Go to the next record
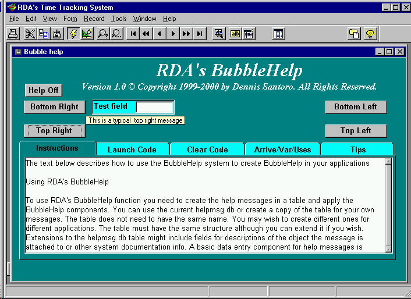This screenshot has height=299, width=411. point(173,34)
